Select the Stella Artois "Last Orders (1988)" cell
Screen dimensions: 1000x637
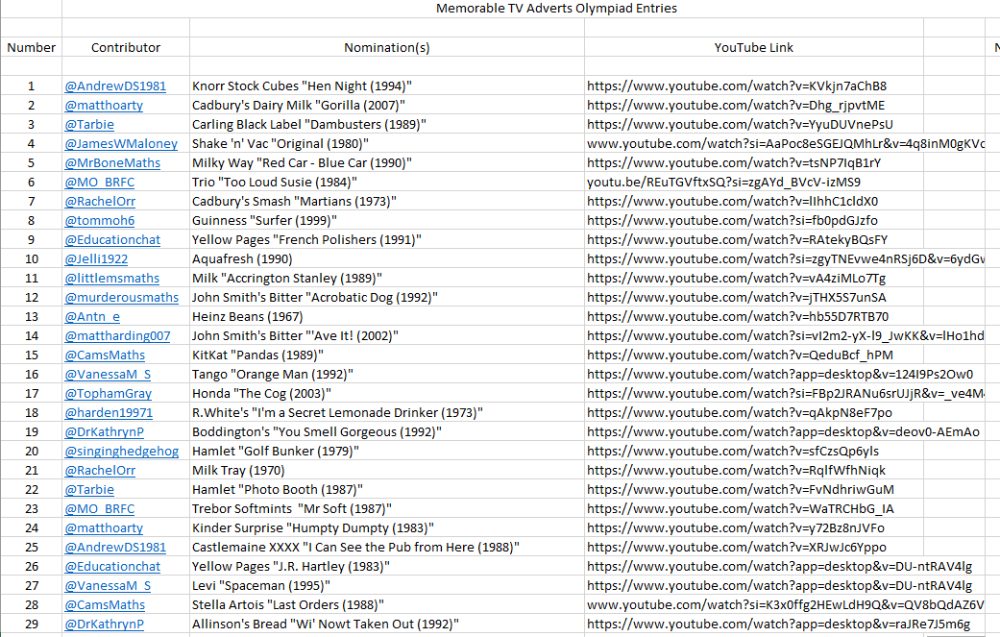(387, 604)
